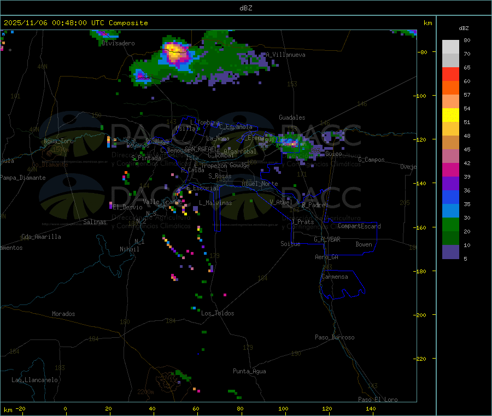This screenshot has height=416, width=492.
Task: Click the Aero_GA label
Action: [x=326, y=257]
